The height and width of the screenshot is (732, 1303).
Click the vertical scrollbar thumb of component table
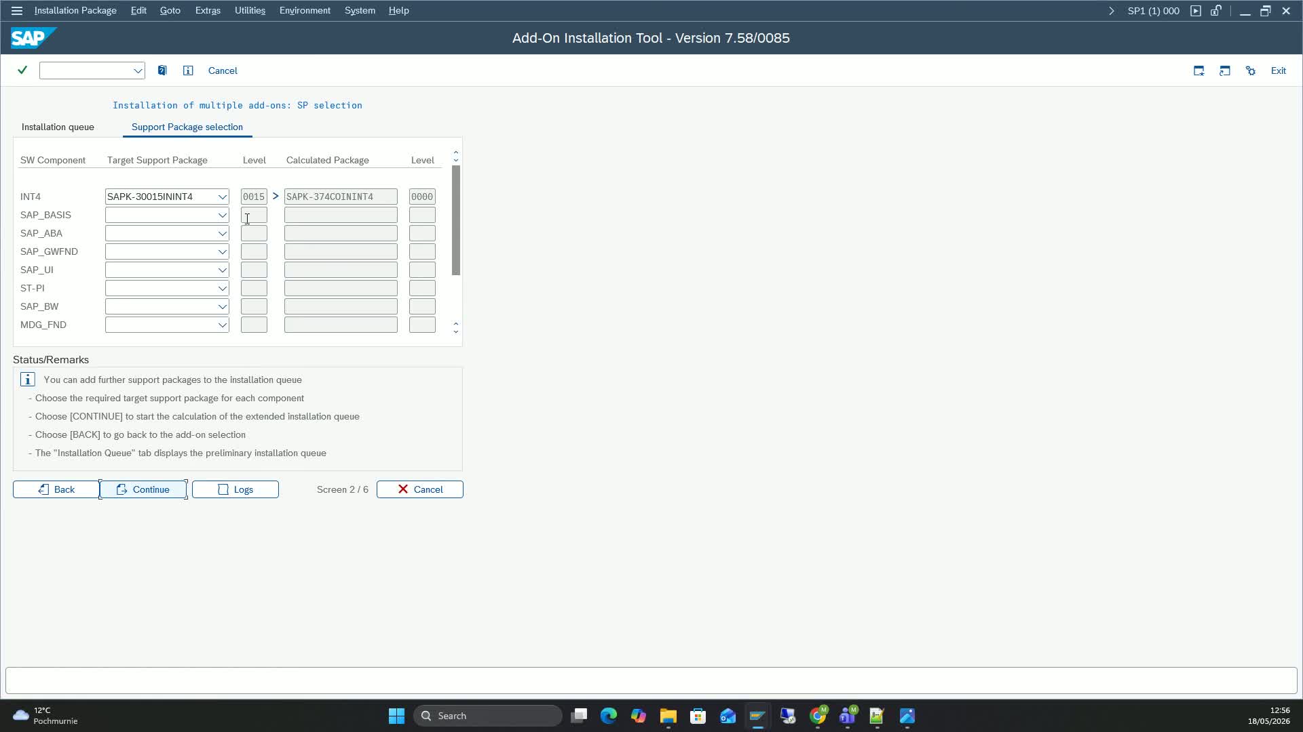[456, 220]
